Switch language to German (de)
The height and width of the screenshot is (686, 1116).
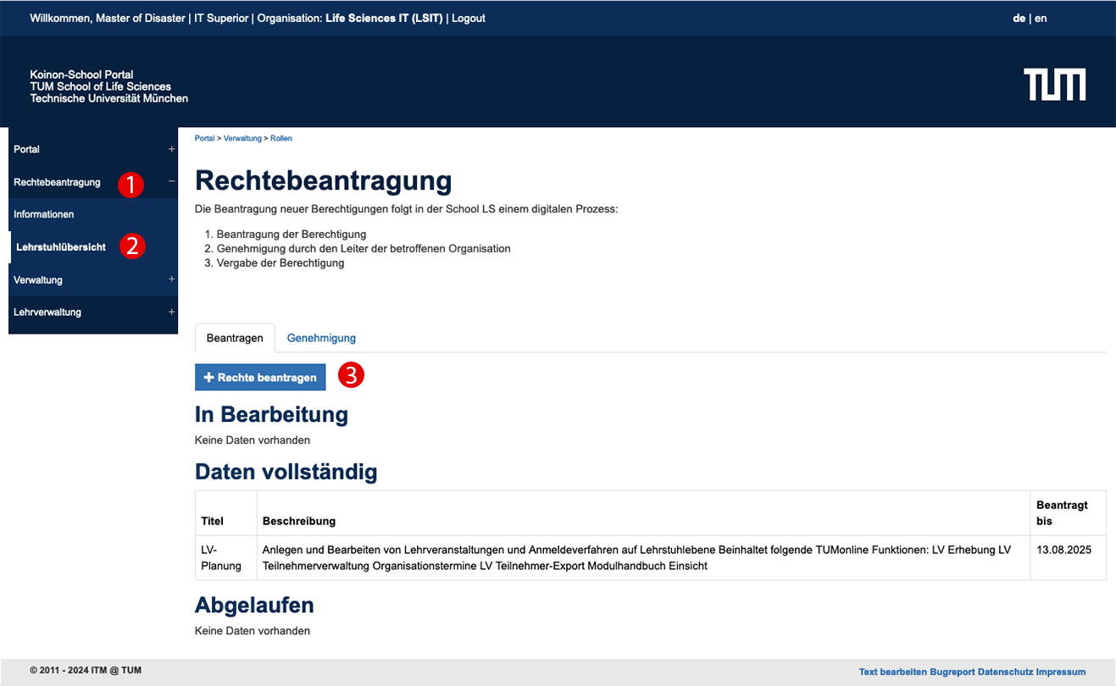[x=1019, y=18]
